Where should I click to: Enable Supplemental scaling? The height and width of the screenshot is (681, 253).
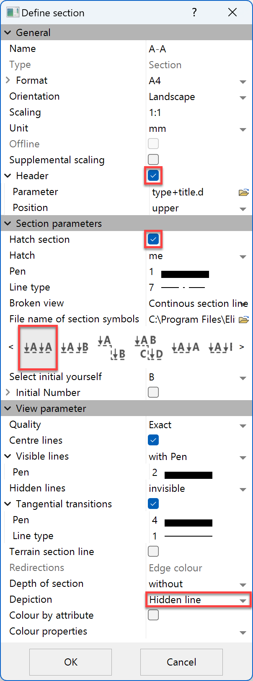pyautogui.click(x=153, y=159)
